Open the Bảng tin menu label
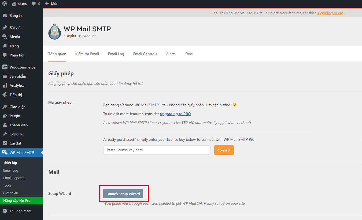The image size is (362, 220). click(x=16, y=16)
